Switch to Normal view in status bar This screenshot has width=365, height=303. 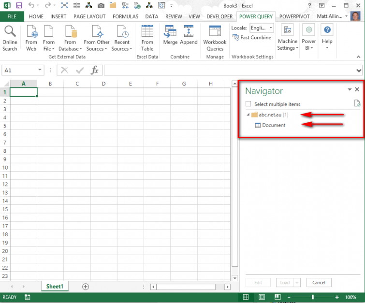pos(246,297)
